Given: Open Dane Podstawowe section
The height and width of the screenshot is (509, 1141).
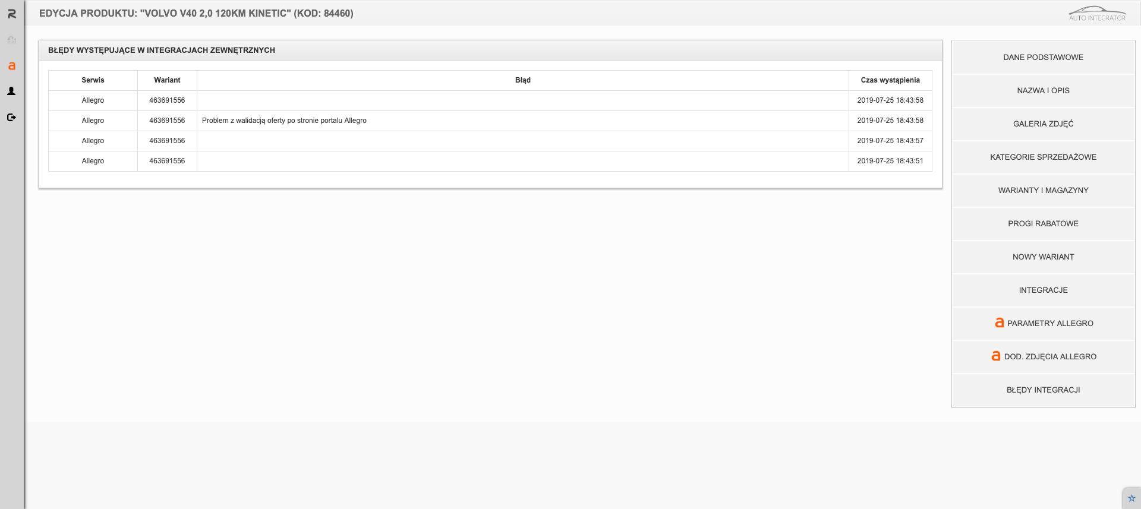Looking at the screenshot, I should pos(1043,58).
